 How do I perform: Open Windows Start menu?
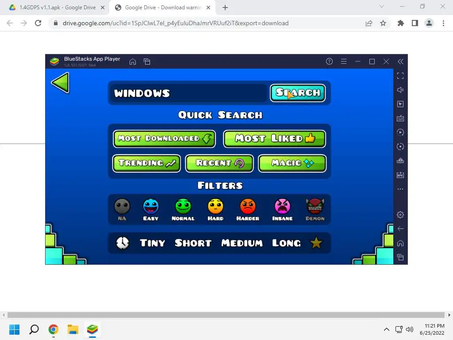click(x=15, y=329)
